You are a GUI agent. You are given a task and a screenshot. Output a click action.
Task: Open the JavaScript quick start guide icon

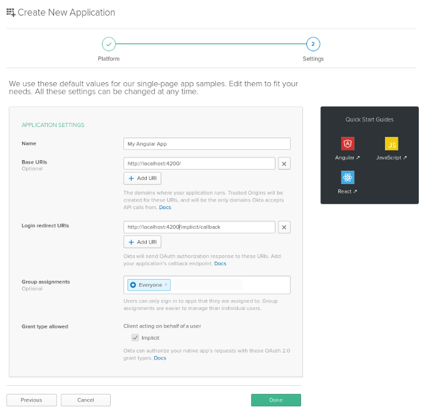(391, 144)
